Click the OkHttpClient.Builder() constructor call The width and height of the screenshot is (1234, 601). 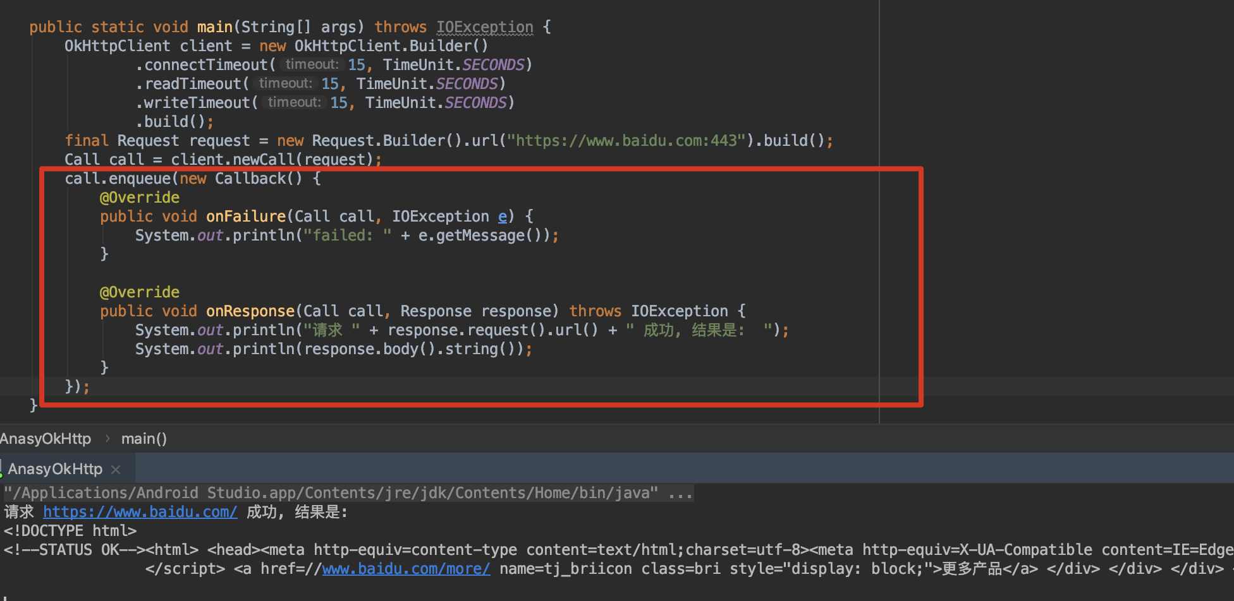tap(391, 46)
